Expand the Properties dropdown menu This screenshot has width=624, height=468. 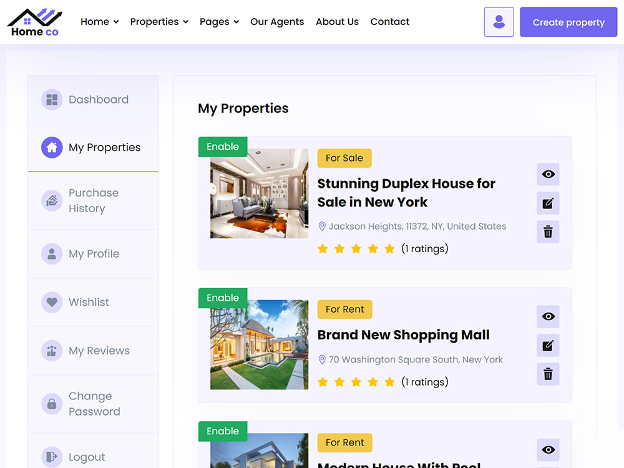(159, 21)
